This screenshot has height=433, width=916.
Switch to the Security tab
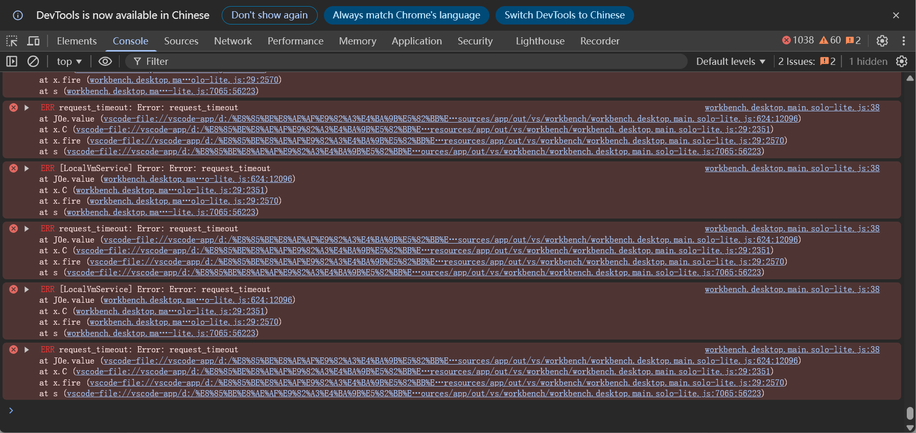(475, 41)
